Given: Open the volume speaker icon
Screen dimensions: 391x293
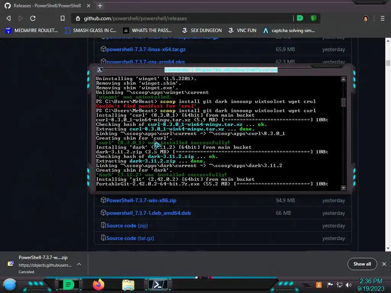Looking at the screenshot, I should tap(349, 285).
